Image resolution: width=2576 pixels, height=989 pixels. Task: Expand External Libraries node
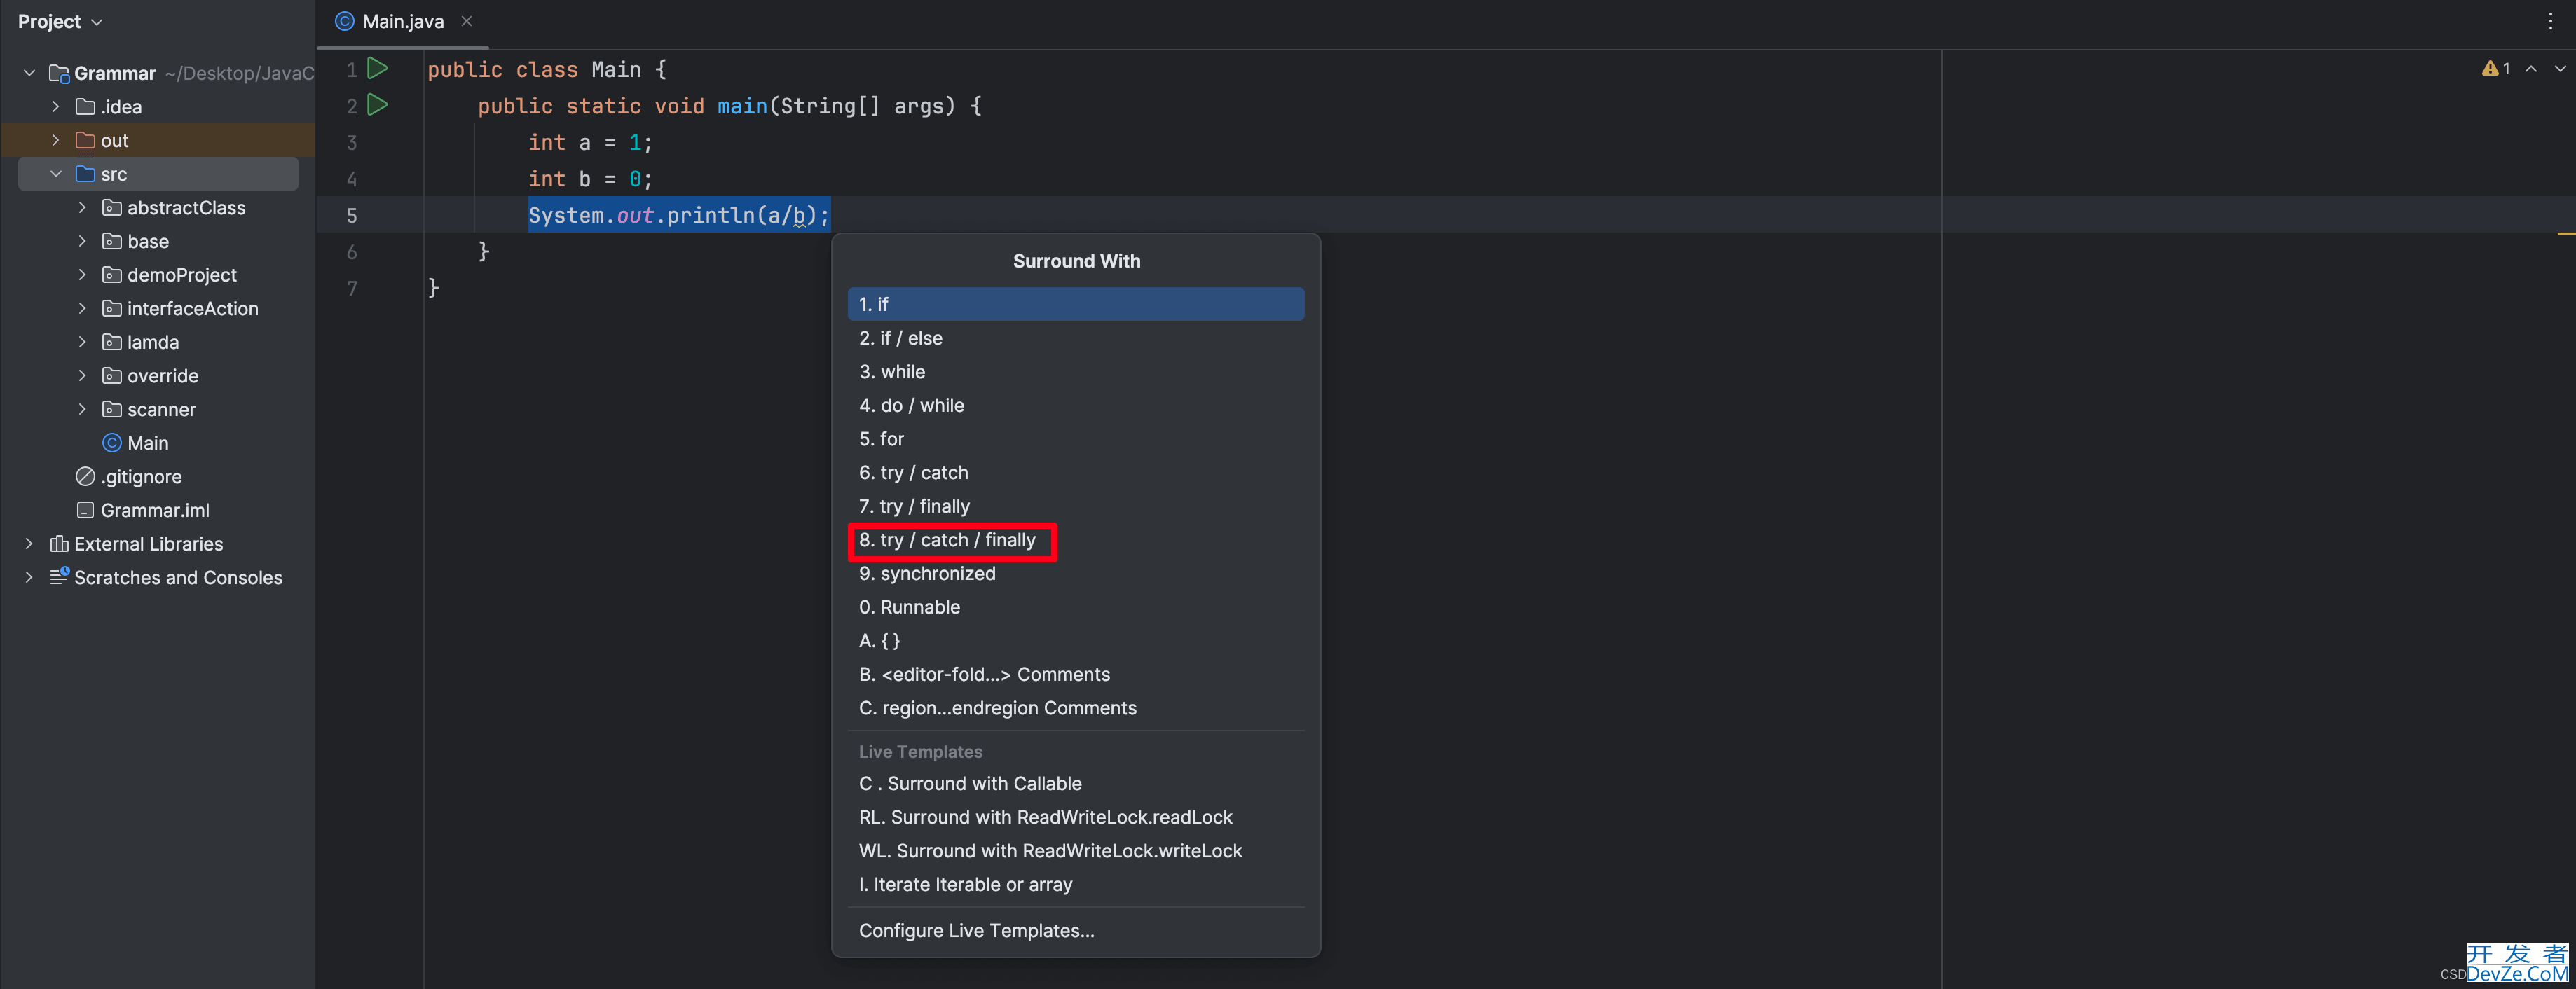29,544
